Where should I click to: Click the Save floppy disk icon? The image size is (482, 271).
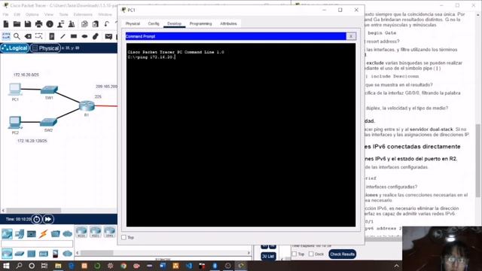28,24
